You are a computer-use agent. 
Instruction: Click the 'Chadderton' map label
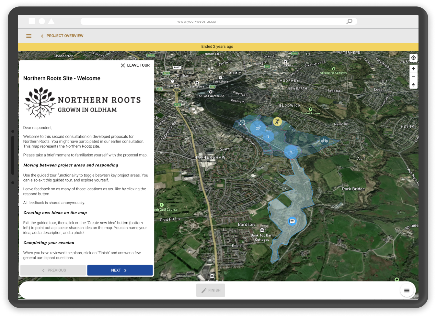(63, 56)
